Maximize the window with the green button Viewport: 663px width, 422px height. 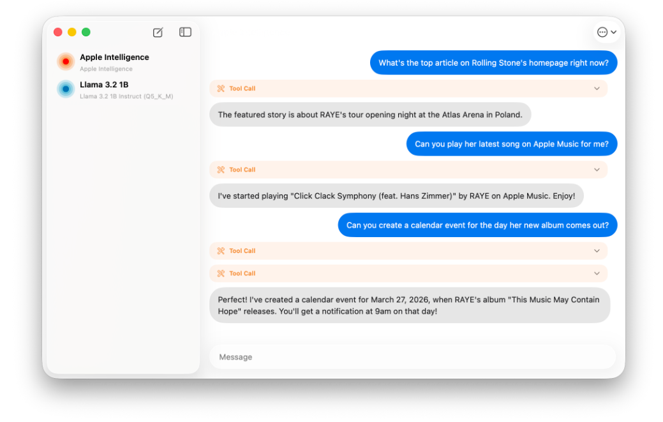click(x=86, y=32)
